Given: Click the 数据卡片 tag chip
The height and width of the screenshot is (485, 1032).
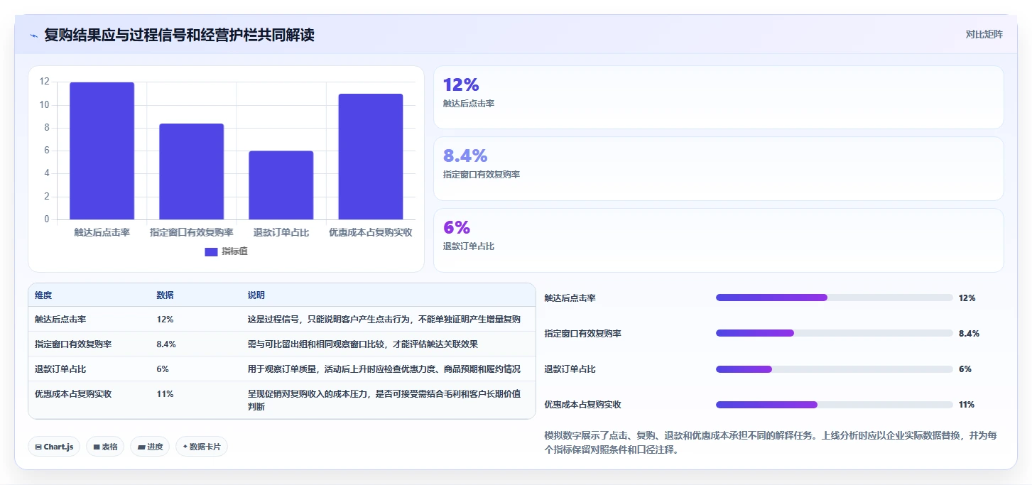Looking at the screenshot, I should pyautogui.click(x=202, y=447).
